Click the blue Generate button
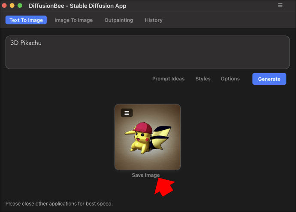Image resolution: width=296 pixels, height=212 pixels. [269, 79]
